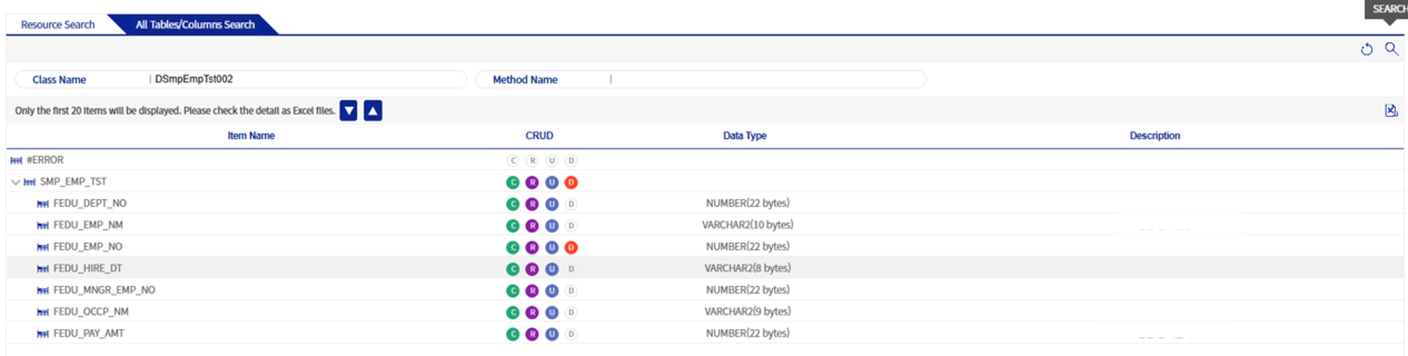This screenshot has height=356, width=1408.
Task: Toggle the grey C badge on #ERROR
Action: coord(513,161)
